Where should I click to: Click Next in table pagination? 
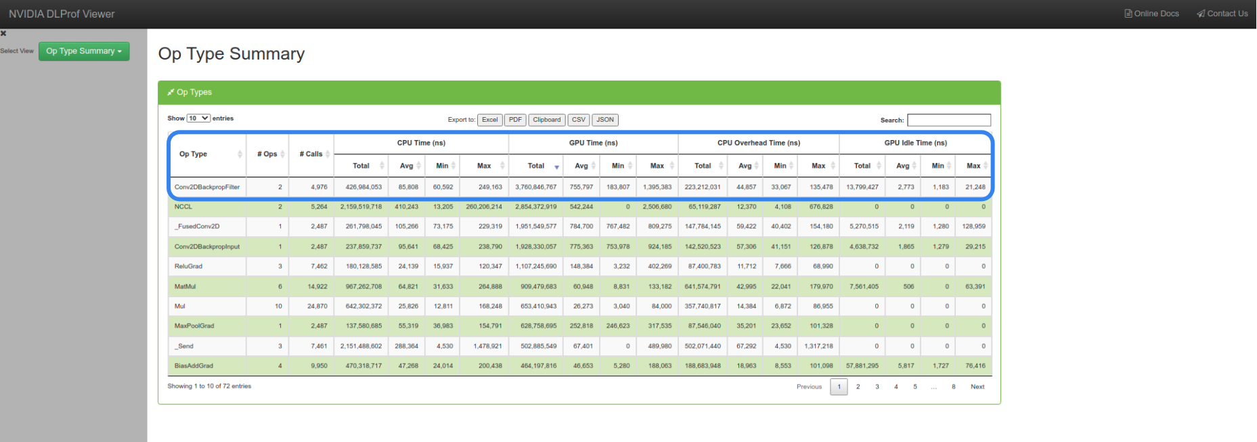coord(977,387)
